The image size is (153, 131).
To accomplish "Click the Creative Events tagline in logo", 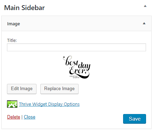I will (x=74, y=77).
